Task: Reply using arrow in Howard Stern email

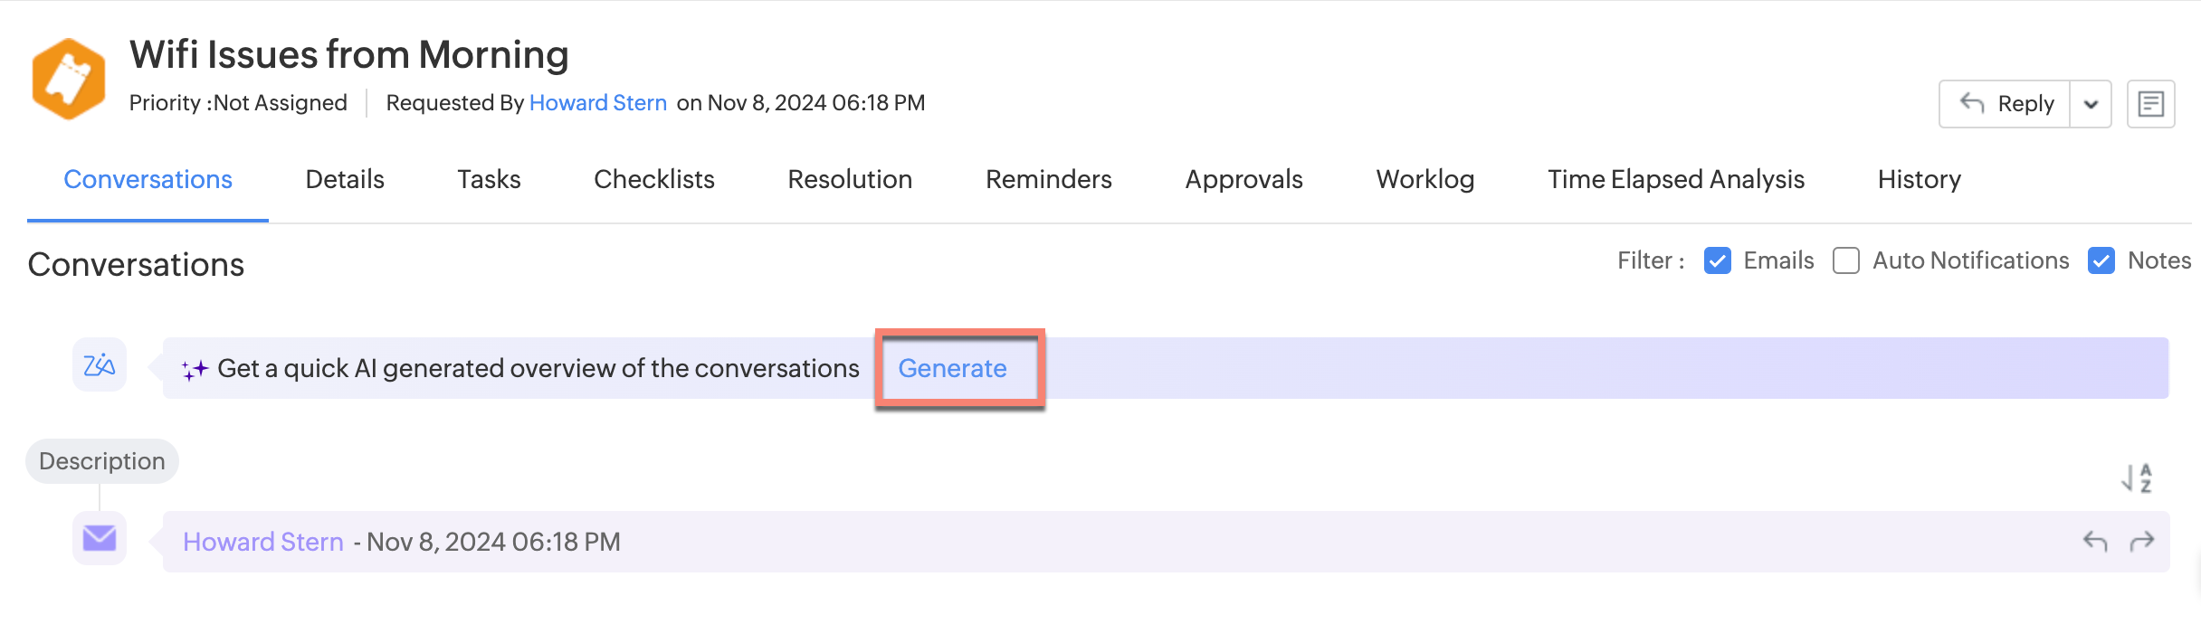Action: tap(2095, 542)
